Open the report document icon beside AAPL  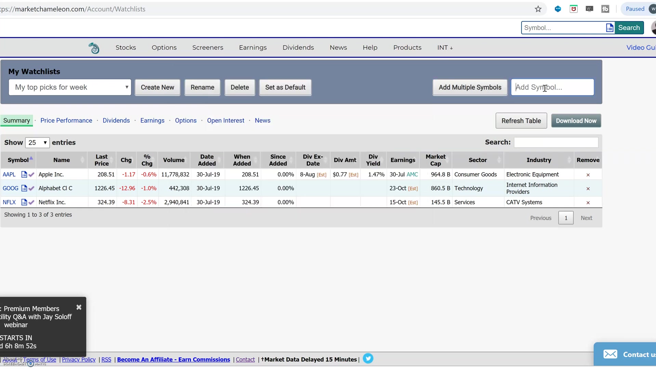click(24, 174)
